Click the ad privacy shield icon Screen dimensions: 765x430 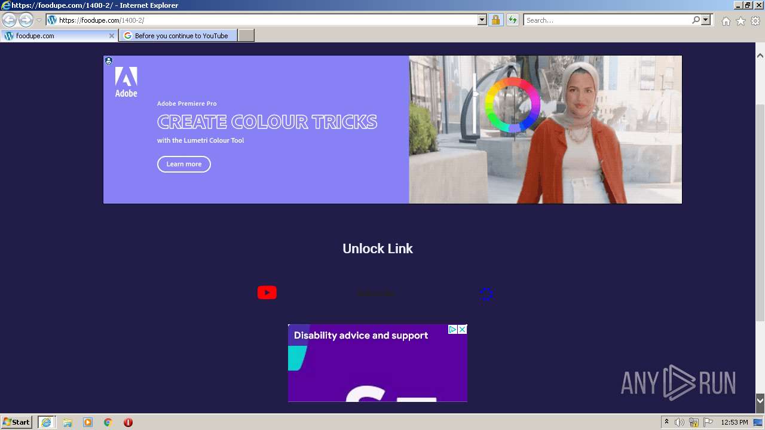pos(109,61)
